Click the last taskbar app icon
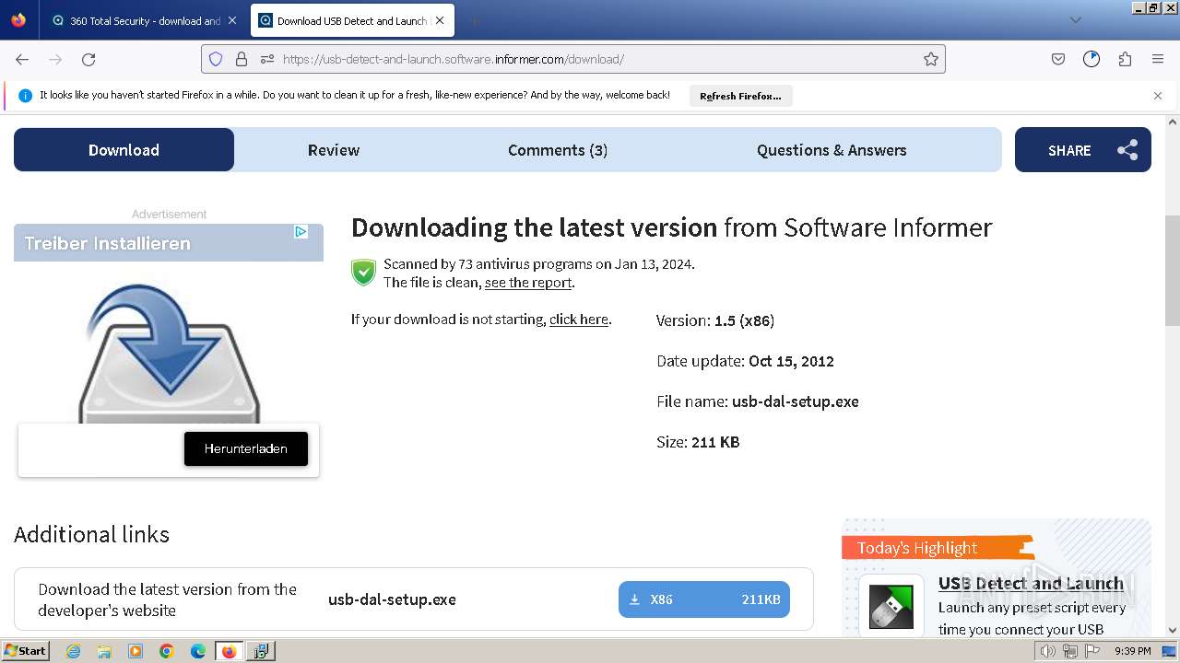The image size is (1180, 663). coord(261,651)
